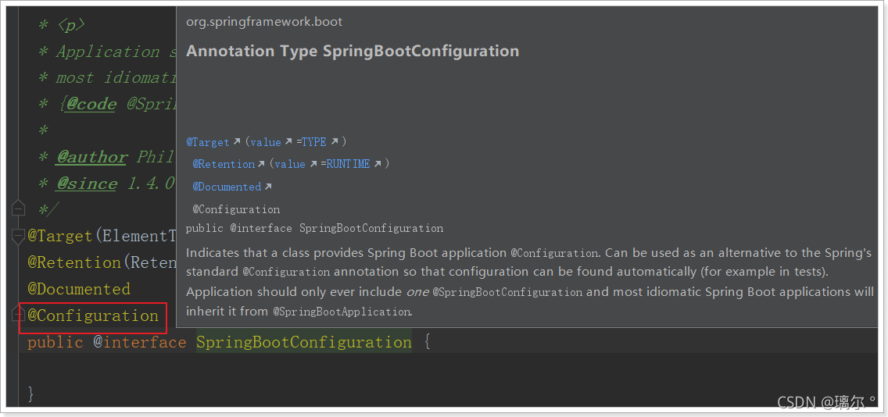Click the @Configuration annotation in the code editor
Viewport: 888px width, 417px height.
(x=93, y=315)
